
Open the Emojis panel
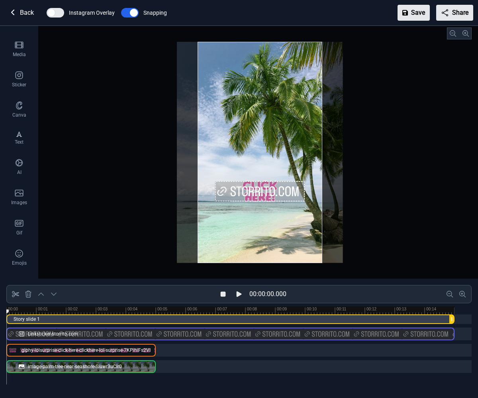pyautogui.click(x=19, y=258)
